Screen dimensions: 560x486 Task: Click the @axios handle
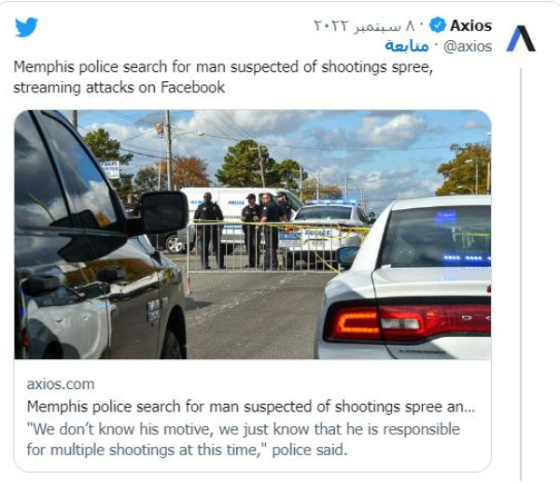click(x=467, y=46)
